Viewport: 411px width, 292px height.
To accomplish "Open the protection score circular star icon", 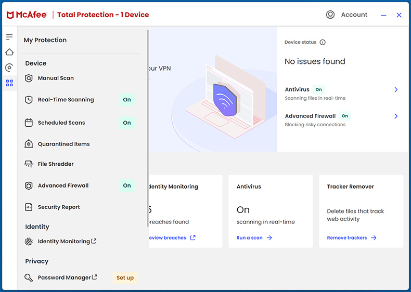I will point(9,68).
